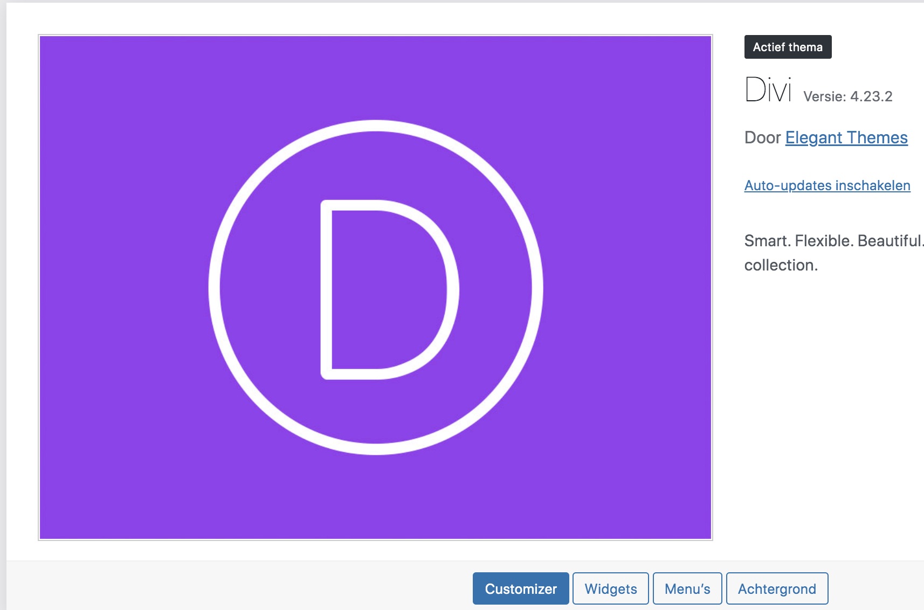The height and width of the screenshot is (610, 924).
Task: Click the Divi theme name heading
Action: pos(768,89)
